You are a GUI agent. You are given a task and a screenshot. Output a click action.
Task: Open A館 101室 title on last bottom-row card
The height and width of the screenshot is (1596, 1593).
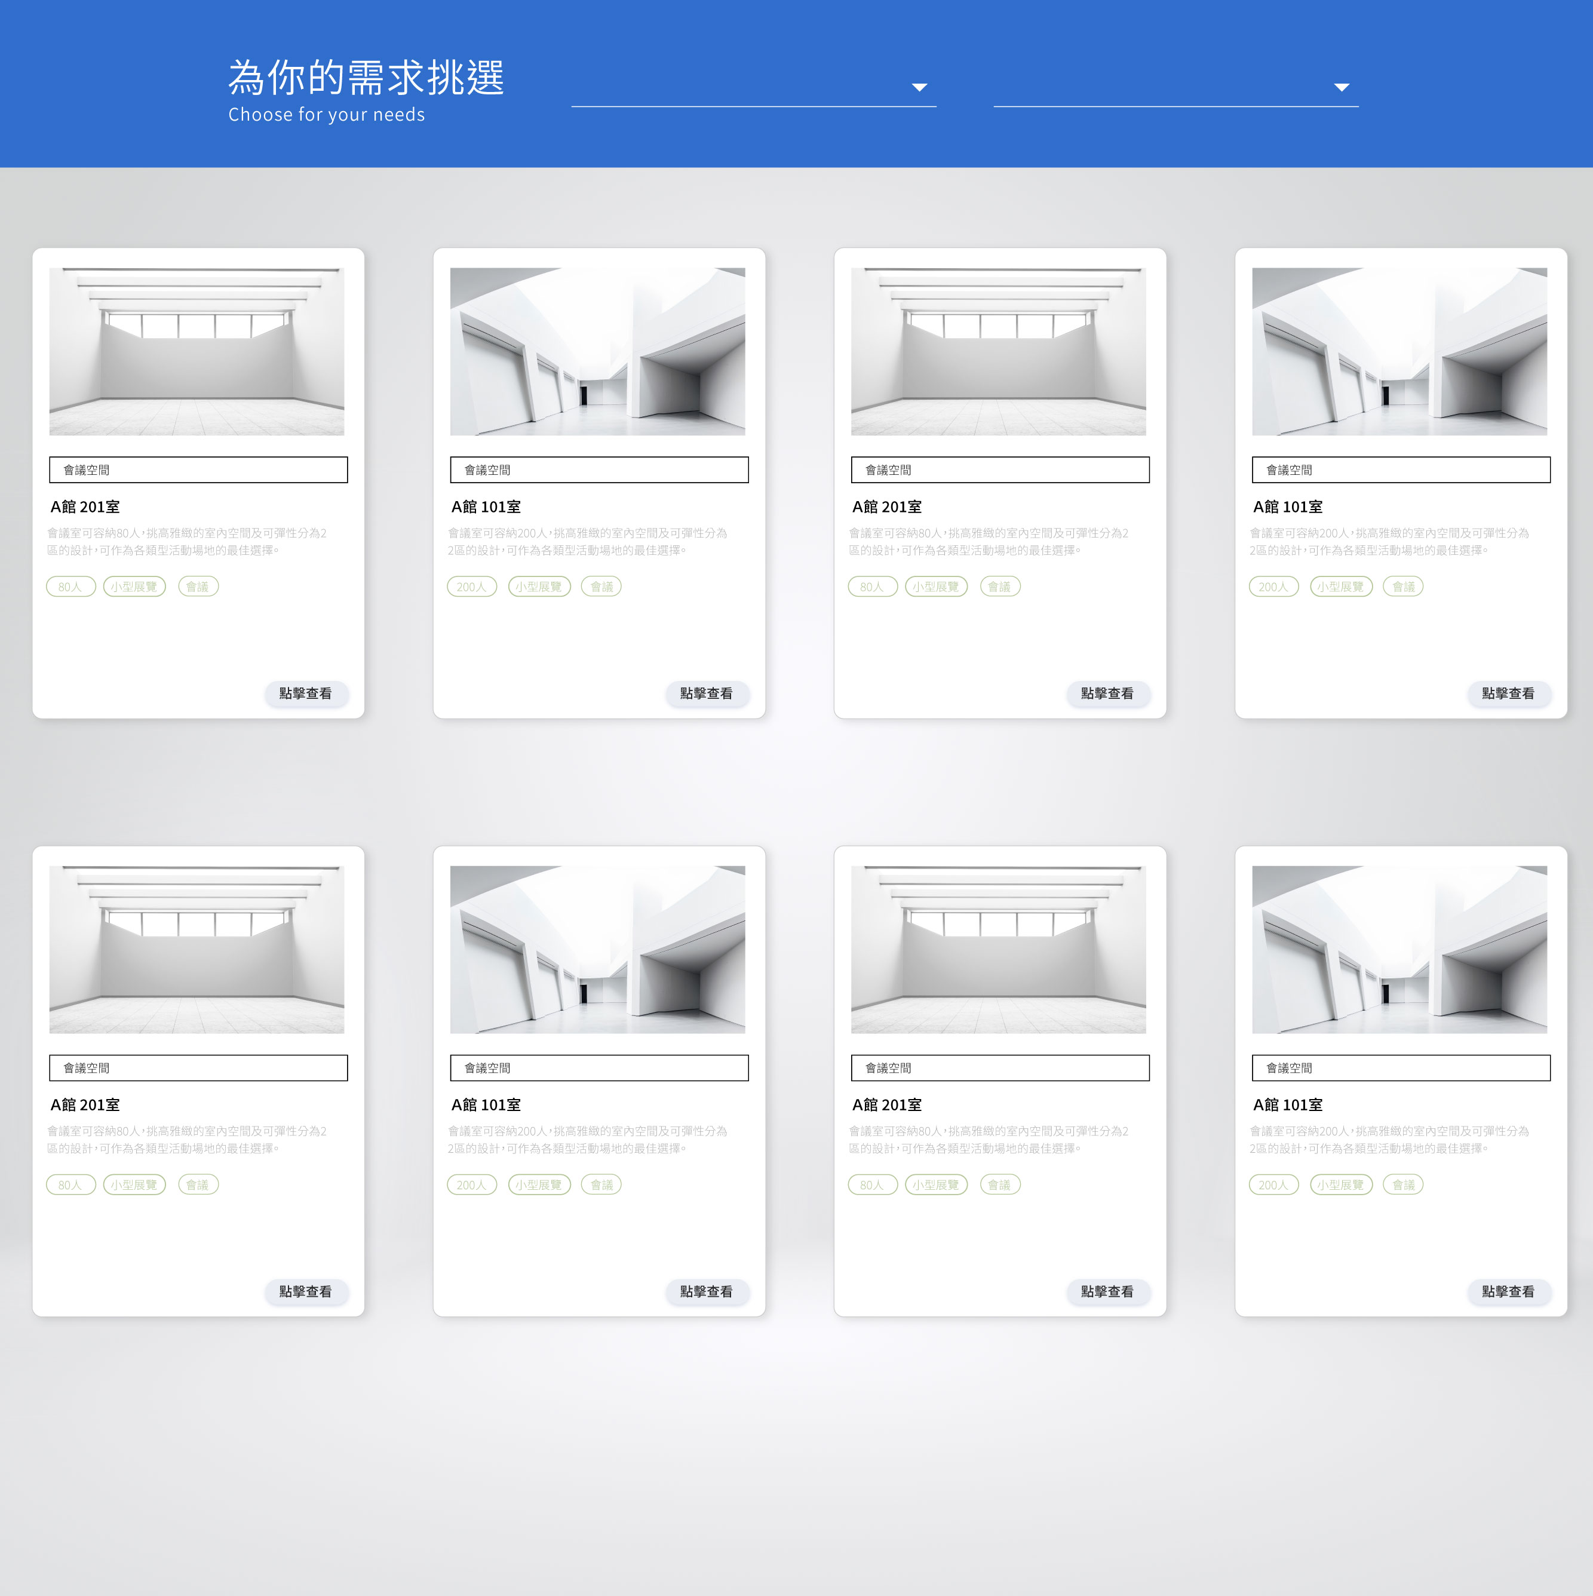coord(1287,1104)
